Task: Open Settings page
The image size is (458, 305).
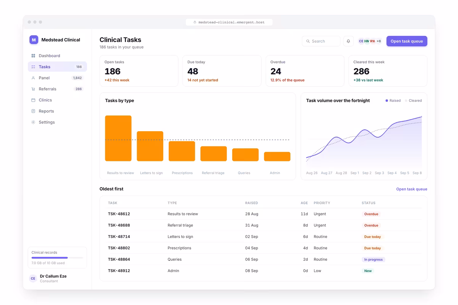Action: [x=57, y=122]
